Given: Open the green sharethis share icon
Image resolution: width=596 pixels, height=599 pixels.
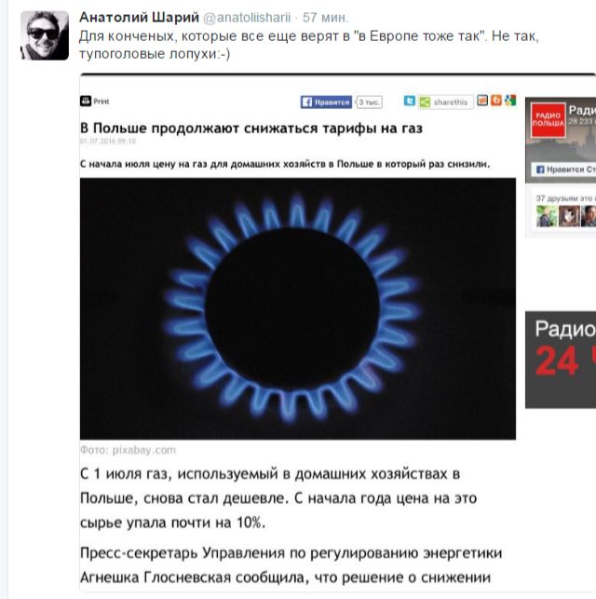Looking at the screenshot, I should coord(425,102).
